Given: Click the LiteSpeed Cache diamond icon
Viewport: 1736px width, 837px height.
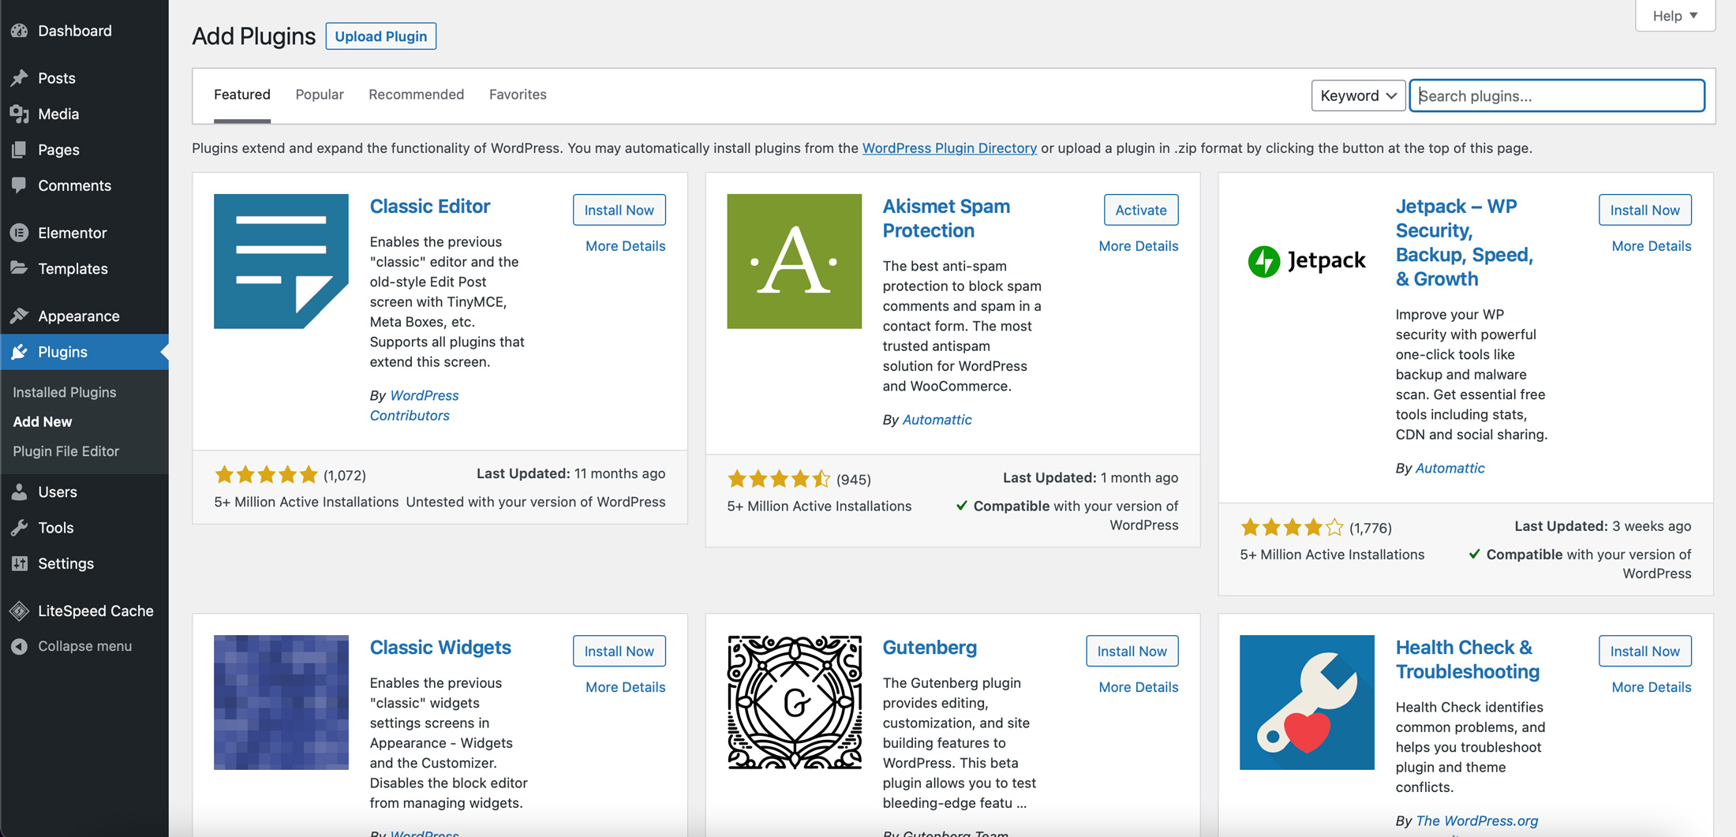Looking at the screenshot, I should [20, 611].
